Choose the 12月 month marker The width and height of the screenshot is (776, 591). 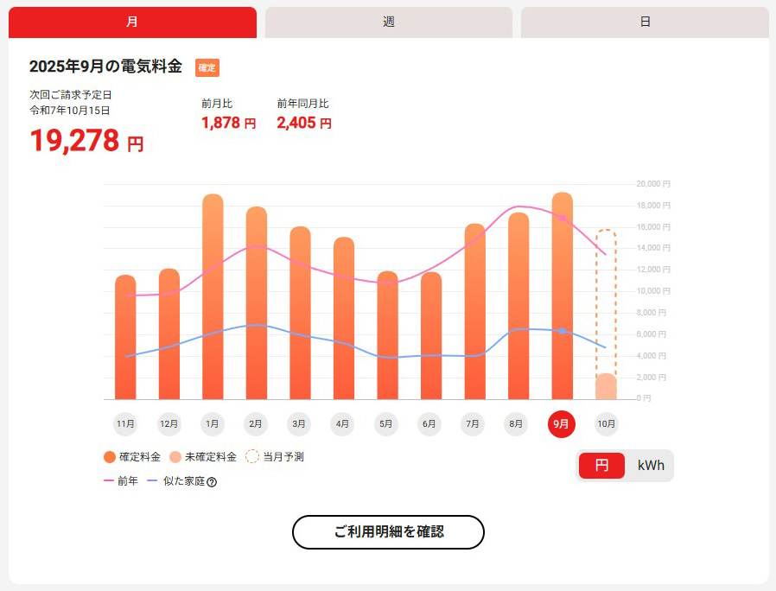pyautogui.click(x=169, y=424)
